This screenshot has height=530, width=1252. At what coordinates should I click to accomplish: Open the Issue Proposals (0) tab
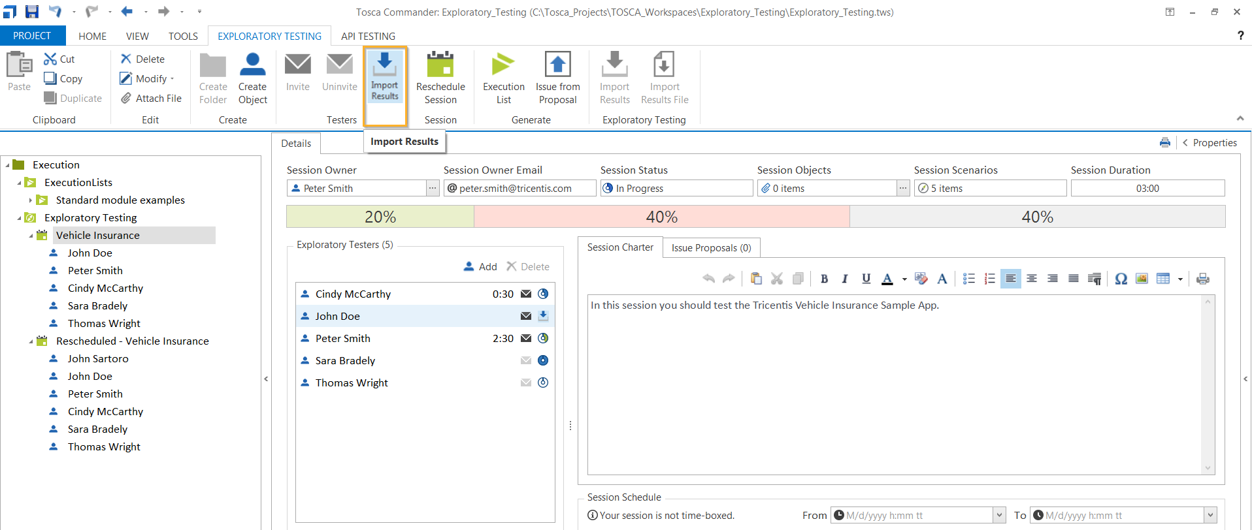[711, 248]
